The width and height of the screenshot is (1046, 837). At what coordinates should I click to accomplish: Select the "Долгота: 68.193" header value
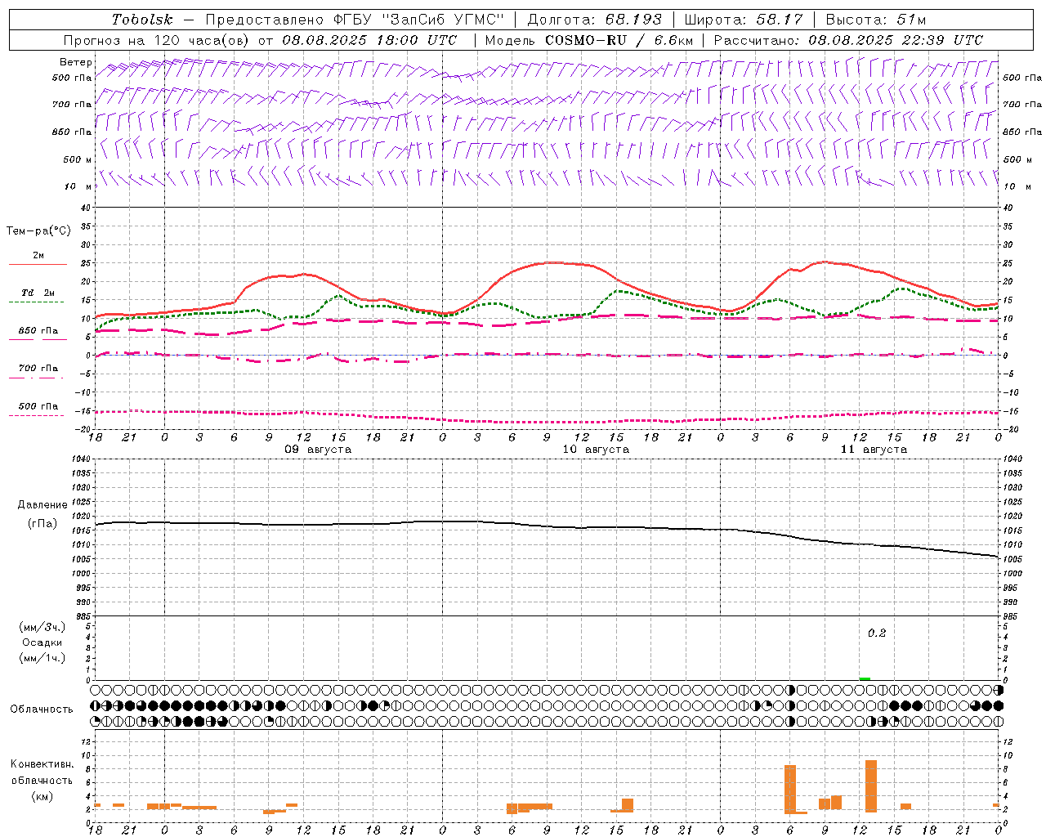coord(594,20)
